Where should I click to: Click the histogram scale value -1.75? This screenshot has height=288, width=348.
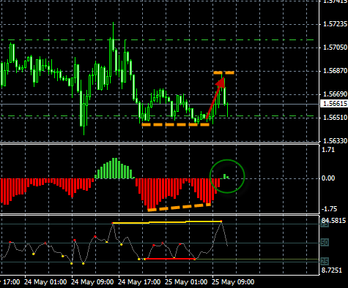[x=328, y=209]
